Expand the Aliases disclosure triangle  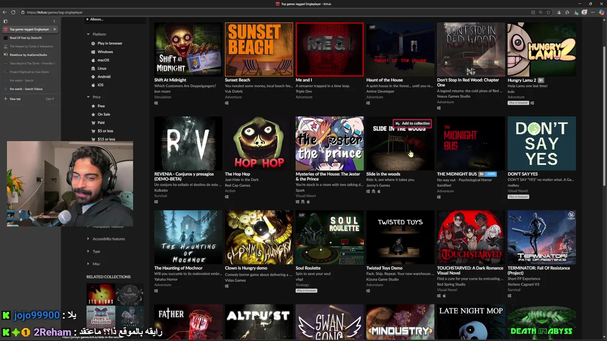tap(88, 19)
